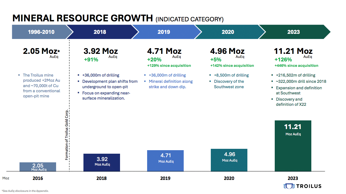Click the 2023 axis label
Viewport: 346px width, 194px height.
pos(293,178)
